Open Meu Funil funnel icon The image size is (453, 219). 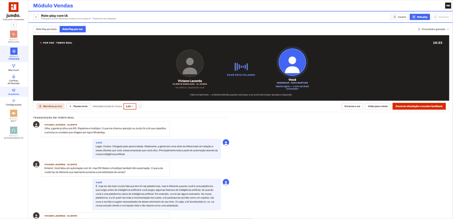point(14,66)
